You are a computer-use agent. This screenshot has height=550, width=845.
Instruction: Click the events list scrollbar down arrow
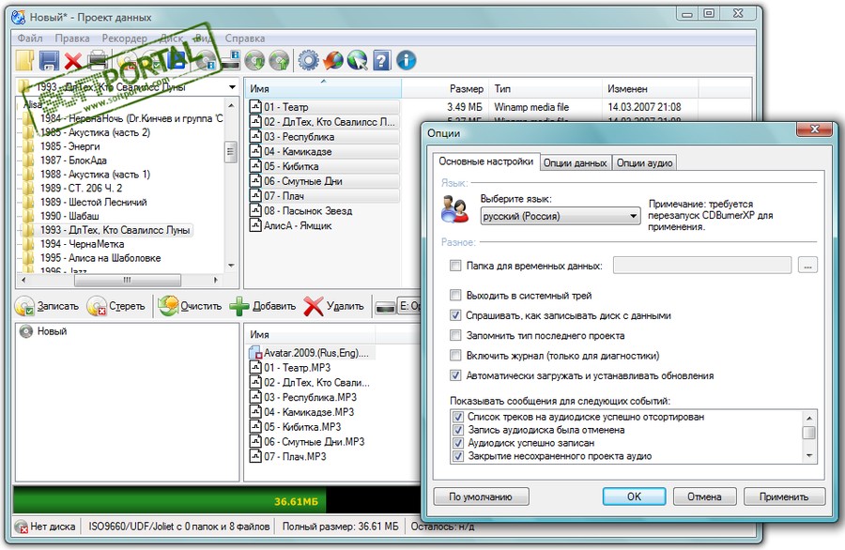809,456
